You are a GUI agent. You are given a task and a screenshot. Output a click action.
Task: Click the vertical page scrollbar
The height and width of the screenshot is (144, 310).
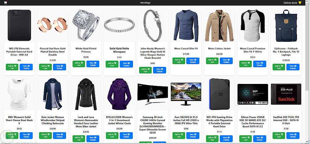(308, 72)
